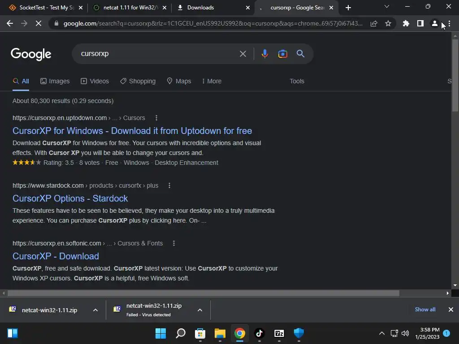Close the netcat 1.11 tab
Screen dimensions: 459x344
point(165,8)
